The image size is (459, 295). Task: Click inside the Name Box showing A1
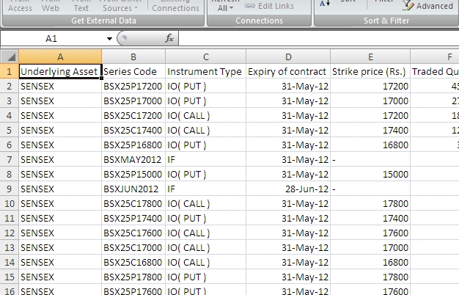point(53,39)
